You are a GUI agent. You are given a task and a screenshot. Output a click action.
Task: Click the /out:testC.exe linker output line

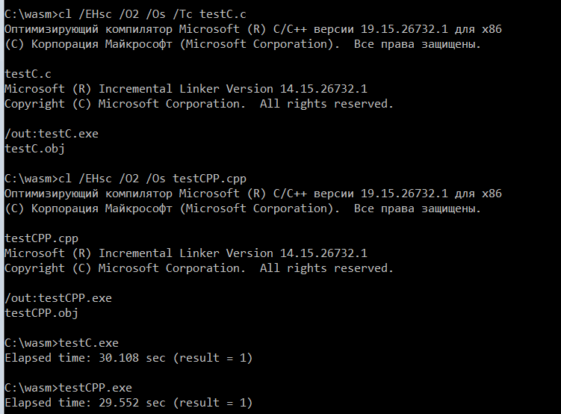click(52, 134)
